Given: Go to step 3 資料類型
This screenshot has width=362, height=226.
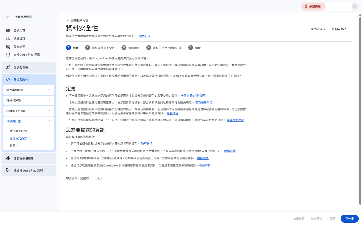Looking at the screenshot, I should point(130,48).
